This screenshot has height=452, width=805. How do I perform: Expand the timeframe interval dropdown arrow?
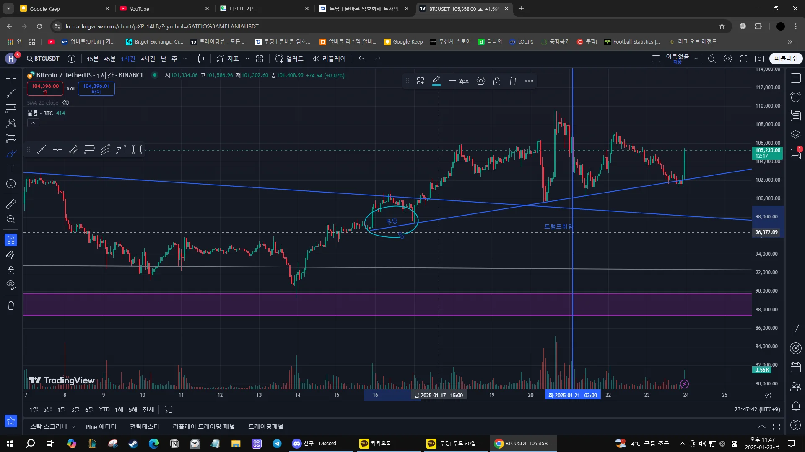point(185,59)
